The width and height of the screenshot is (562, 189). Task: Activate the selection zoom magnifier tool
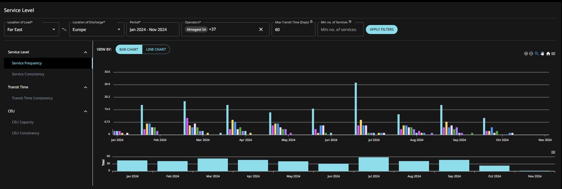(x=537, y=54)
